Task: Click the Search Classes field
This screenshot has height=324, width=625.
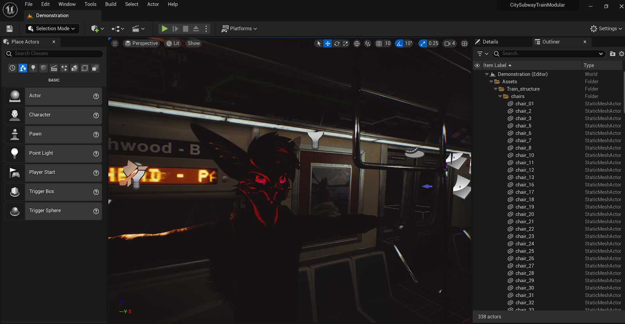Action: [x=54, y=53]
